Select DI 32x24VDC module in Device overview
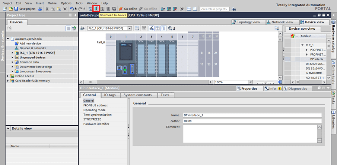Image resolution: width=337 pixels, height=165 pixels. [315, 64]
